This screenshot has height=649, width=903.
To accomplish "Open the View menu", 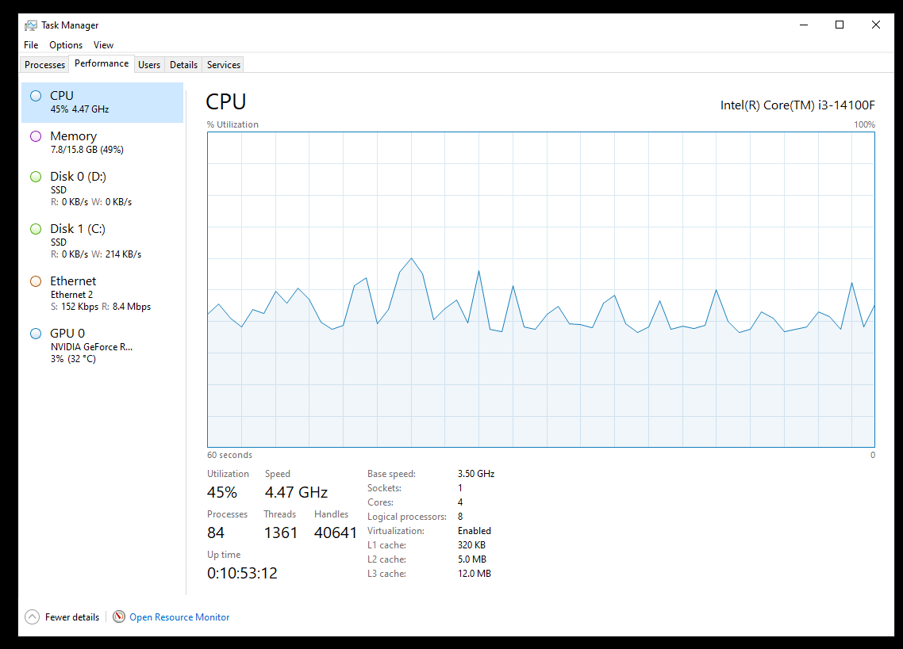I will pyautogui.click(x=104, y=45).
